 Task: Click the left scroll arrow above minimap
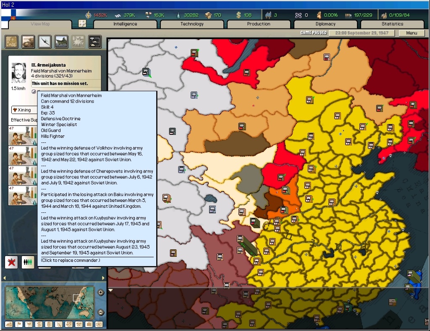click(x=4, y=278)
